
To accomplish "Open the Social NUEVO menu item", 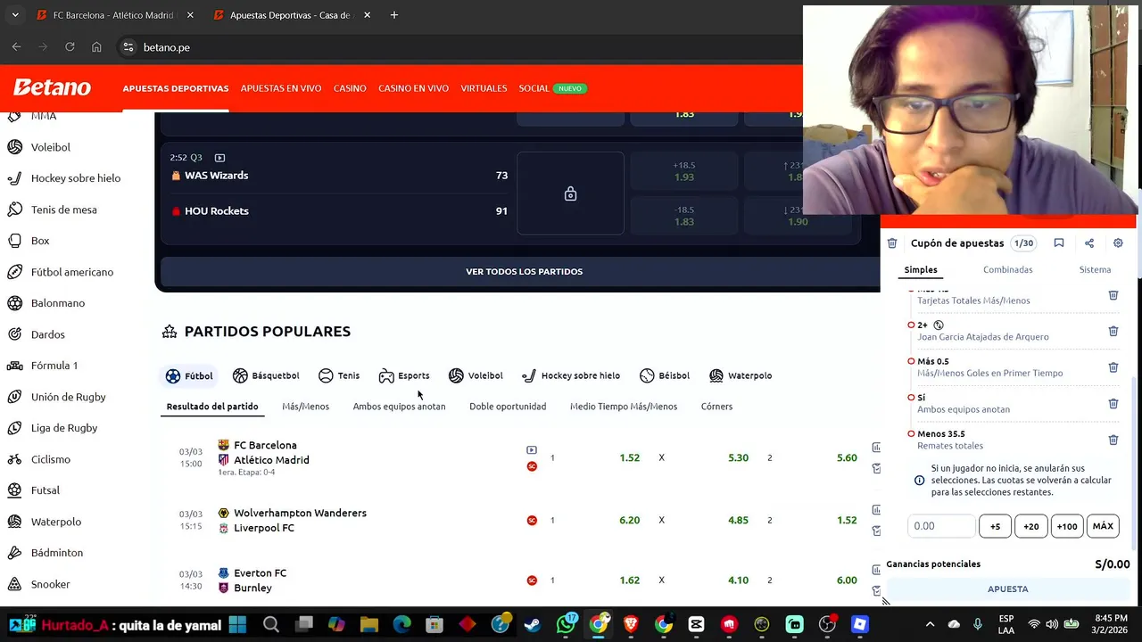I will 551,88.
